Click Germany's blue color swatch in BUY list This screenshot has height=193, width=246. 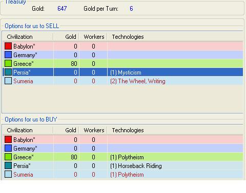(x=8, y=148)
